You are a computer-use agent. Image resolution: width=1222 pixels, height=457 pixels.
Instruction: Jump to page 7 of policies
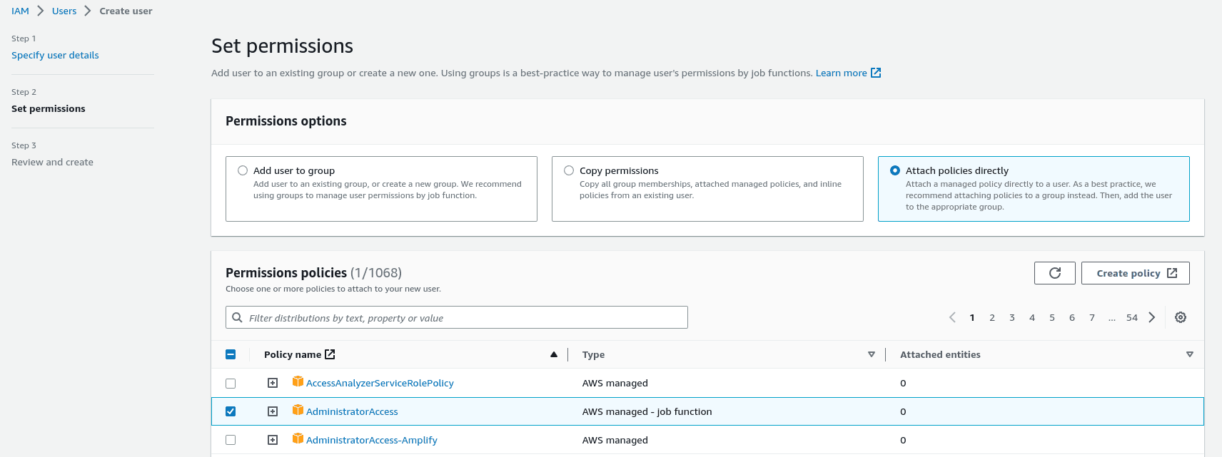point(1092,317)
